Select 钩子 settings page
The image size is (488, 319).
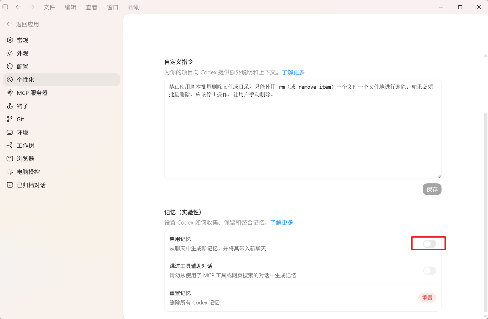pyautogui.click(x=61, y=106)
